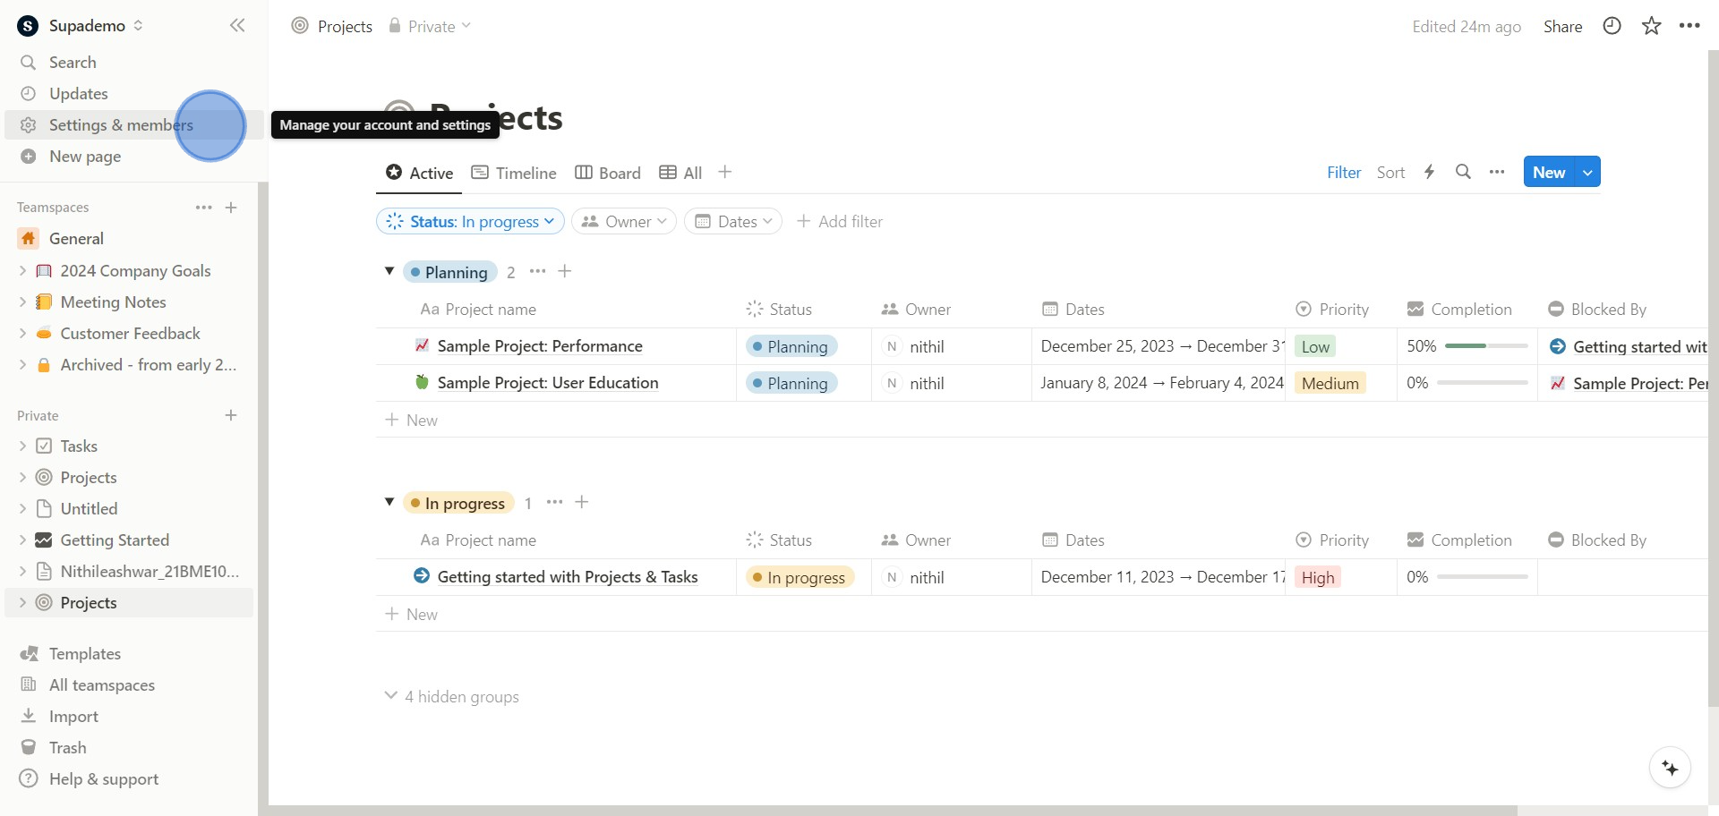1719x816 pixels.
Task: Open page history clock icon
Action: tap(1612, 26)
